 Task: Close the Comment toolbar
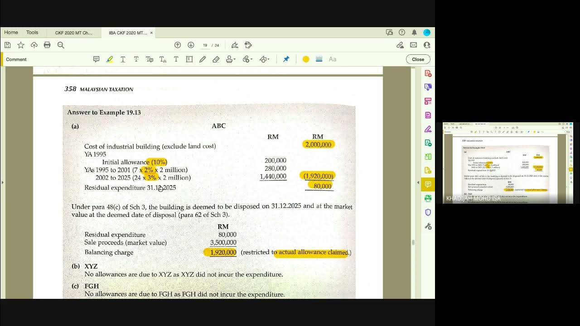pyautogui.click(x=418, y=59)
